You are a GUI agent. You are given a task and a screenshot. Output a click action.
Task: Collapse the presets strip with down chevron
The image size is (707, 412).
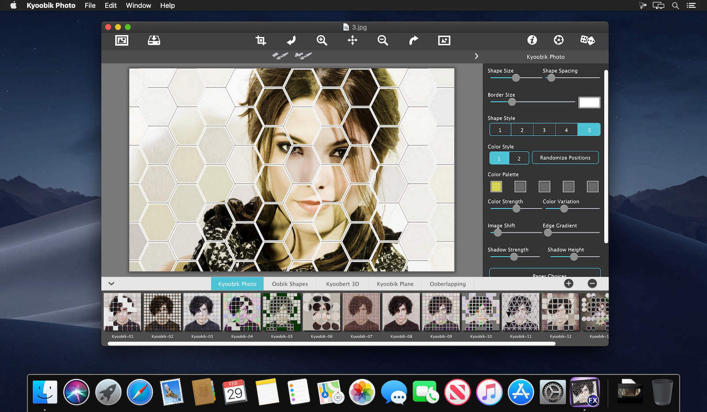point(111,284)
